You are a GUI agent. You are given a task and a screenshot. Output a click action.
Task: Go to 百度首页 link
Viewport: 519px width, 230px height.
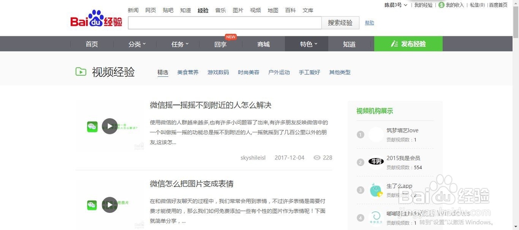(498, 5)
